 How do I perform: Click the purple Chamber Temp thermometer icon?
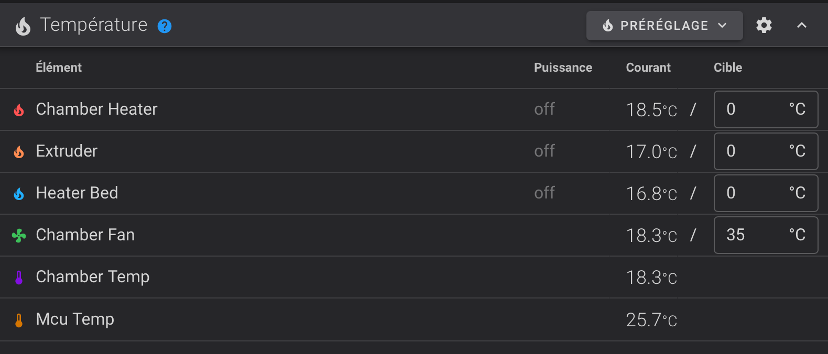click(x=19, y=278)
